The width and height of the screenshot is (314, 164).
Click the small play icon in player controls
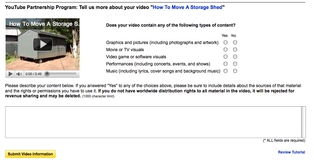pyautogui.click(x=11, y=74)
